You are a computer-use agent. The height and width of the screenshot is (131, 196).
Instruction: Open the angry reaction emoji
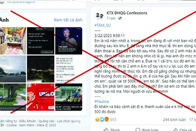coord(106,120)
